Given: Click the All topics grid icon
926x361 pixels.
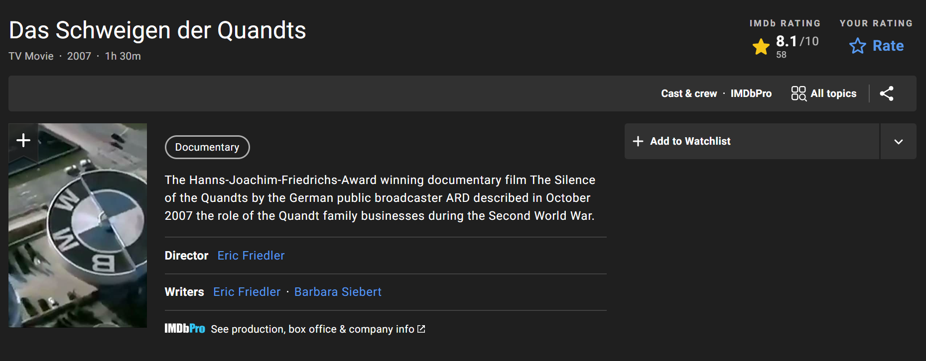Looking at the screenshot, I should pyautogui.click(x=798, y=93).
